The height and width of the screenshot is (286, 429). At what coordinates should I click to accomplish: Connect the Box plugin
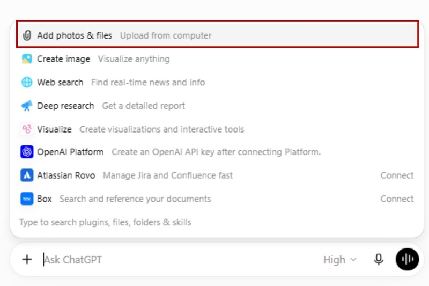coord(397,199)
